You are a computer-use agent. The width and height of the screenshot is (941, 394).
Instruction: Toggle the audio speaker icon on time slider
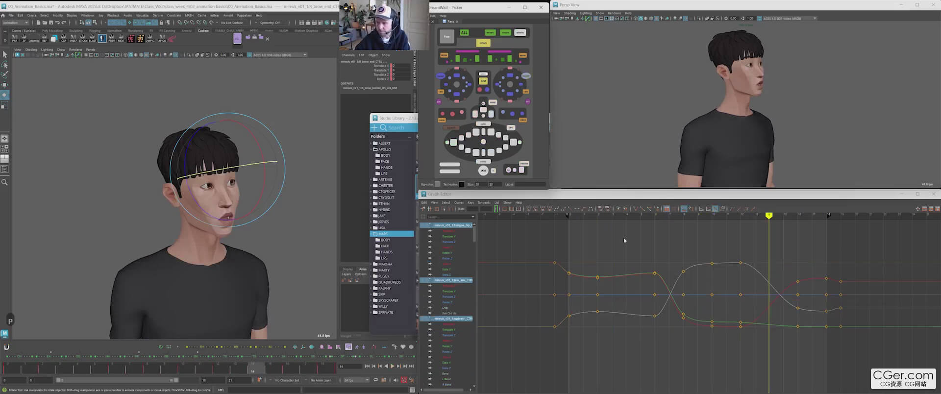tap(396, 380)
